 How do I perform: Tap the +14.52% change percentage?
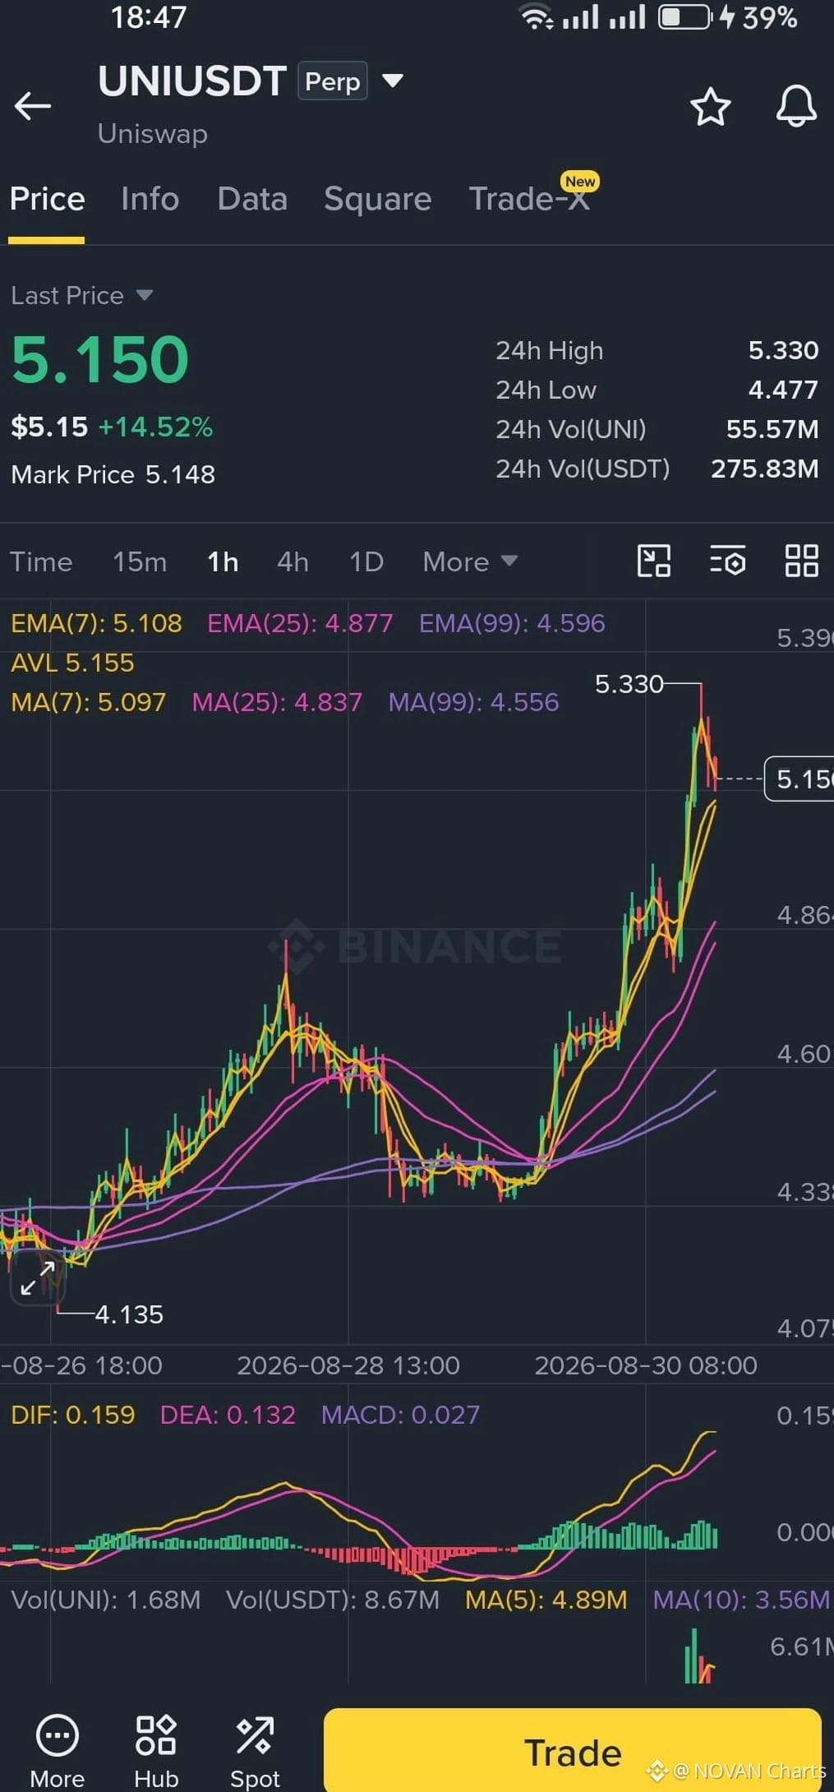(x=155, y=427)
